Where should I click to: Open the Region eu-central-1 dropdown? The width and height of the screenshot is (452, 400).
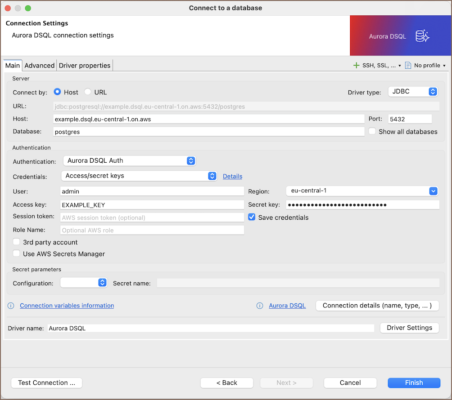point(362,191)
